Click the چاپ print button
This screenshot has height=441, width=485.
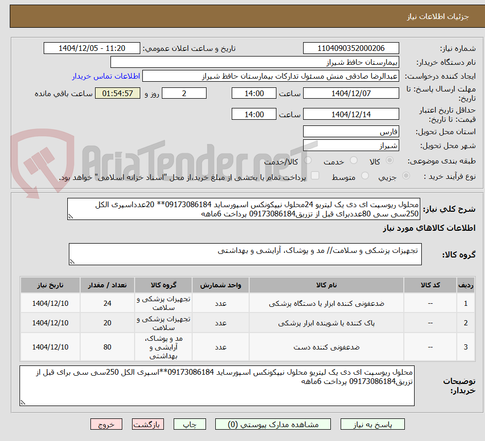coord(190,424)
